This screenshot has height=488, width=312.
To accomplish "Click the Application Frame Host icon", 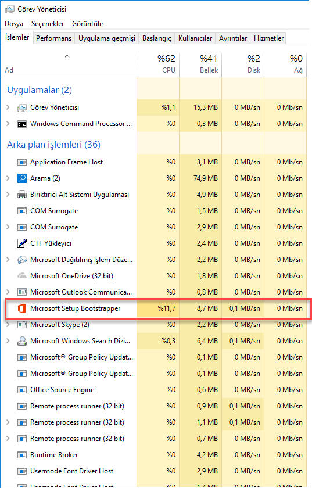I will (x=22, y=162).
